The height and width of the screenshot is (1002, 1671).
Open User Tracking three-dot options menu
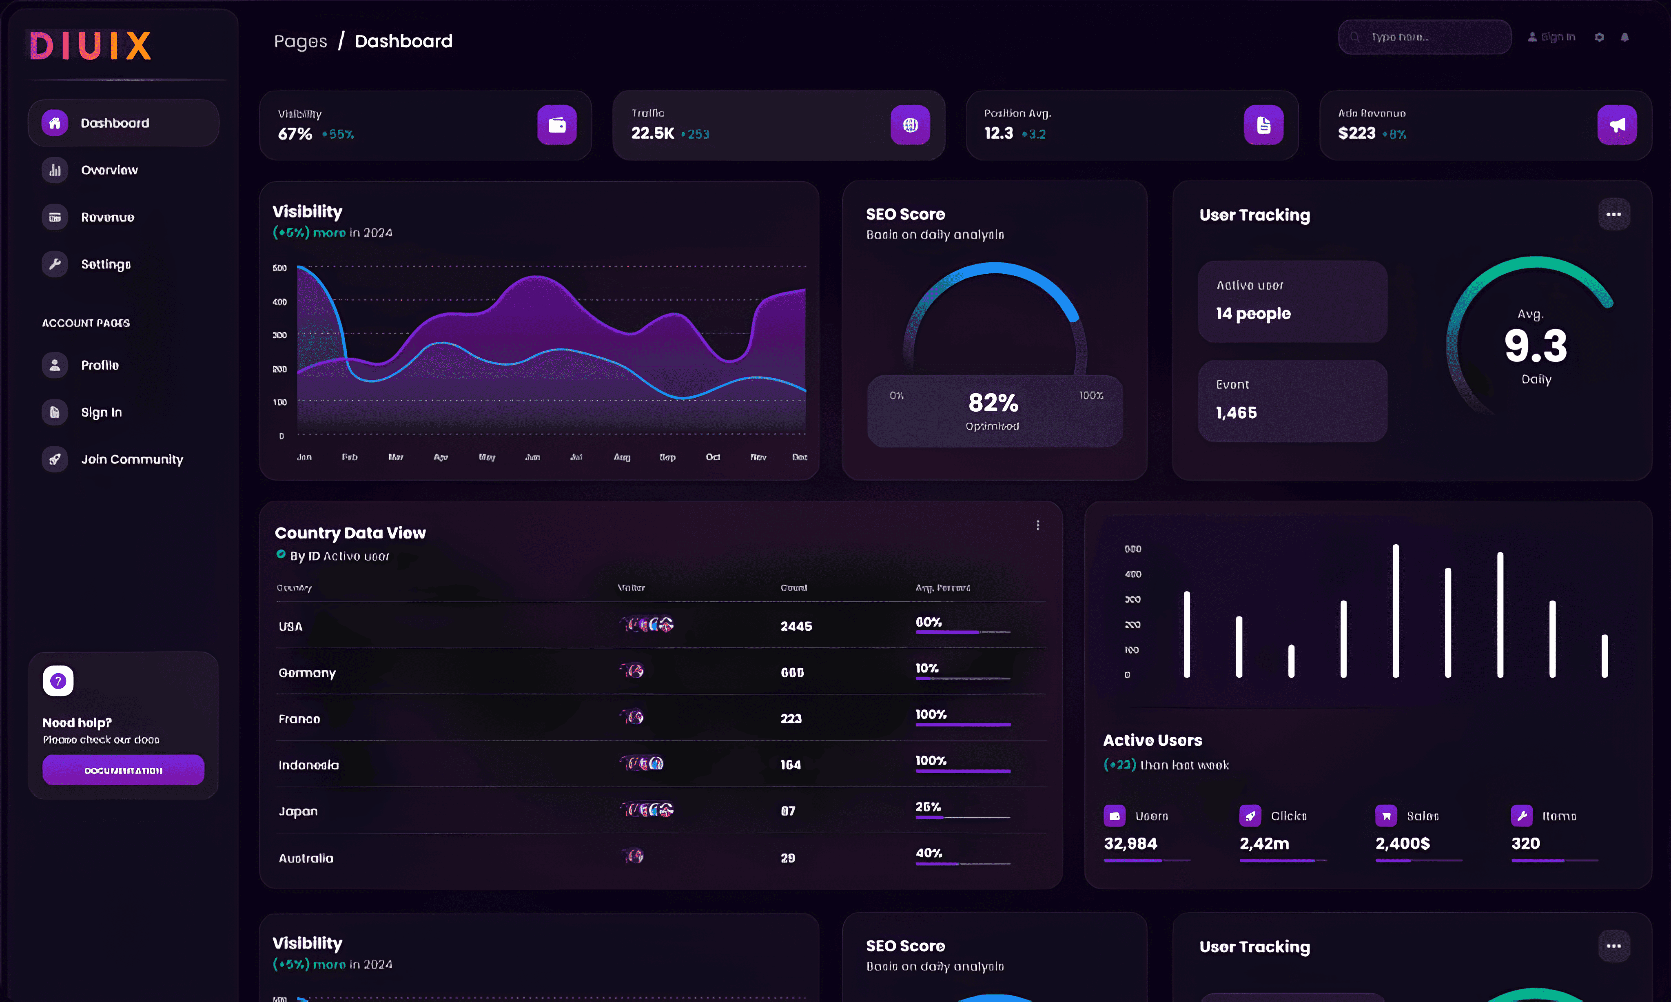1613,215
